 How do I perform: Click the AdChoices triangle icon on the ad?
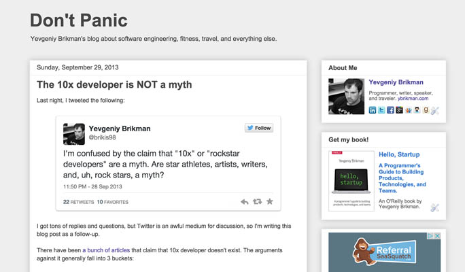point(430,236)
